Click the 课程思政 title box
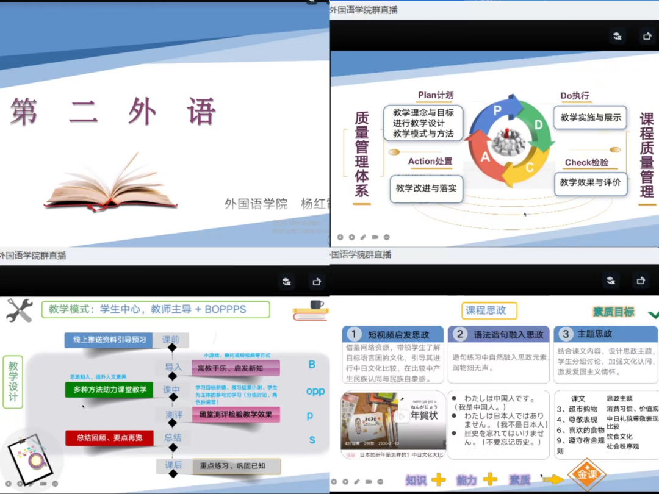This screenshot has height=494, width=659. 486,310
